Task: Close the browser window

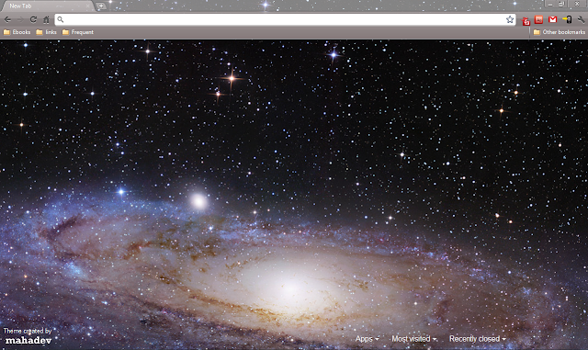Action: tap(577, 4)
